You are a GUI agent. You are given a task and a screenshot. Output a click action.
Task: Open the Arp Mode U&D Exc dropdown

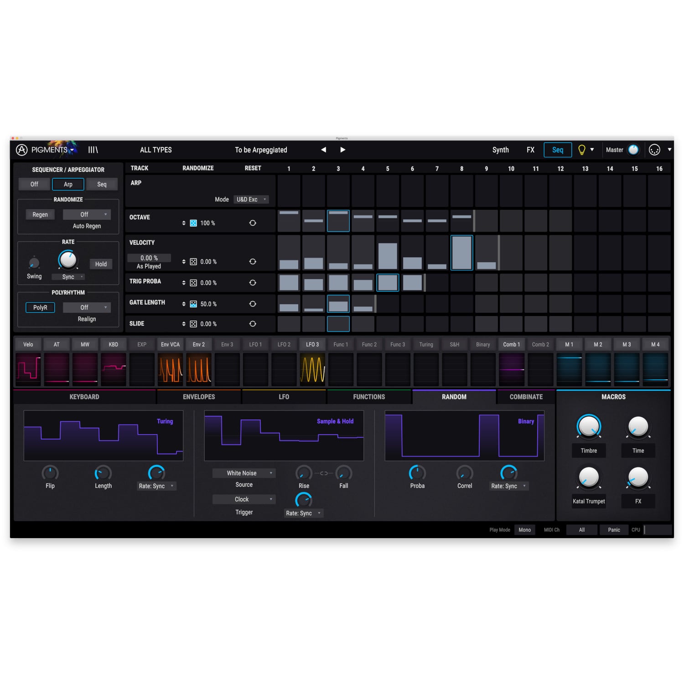pos(251,199)
